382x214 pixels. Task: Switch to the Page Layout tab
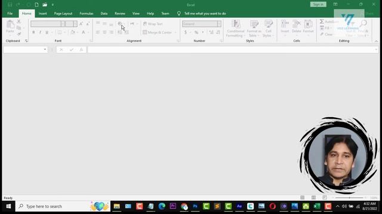[x=63, y=14]
